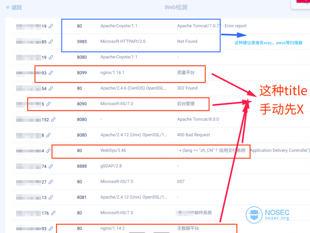Select the Microsoft-HTTPAPI/2.0 server cell

tap(123, 41)
